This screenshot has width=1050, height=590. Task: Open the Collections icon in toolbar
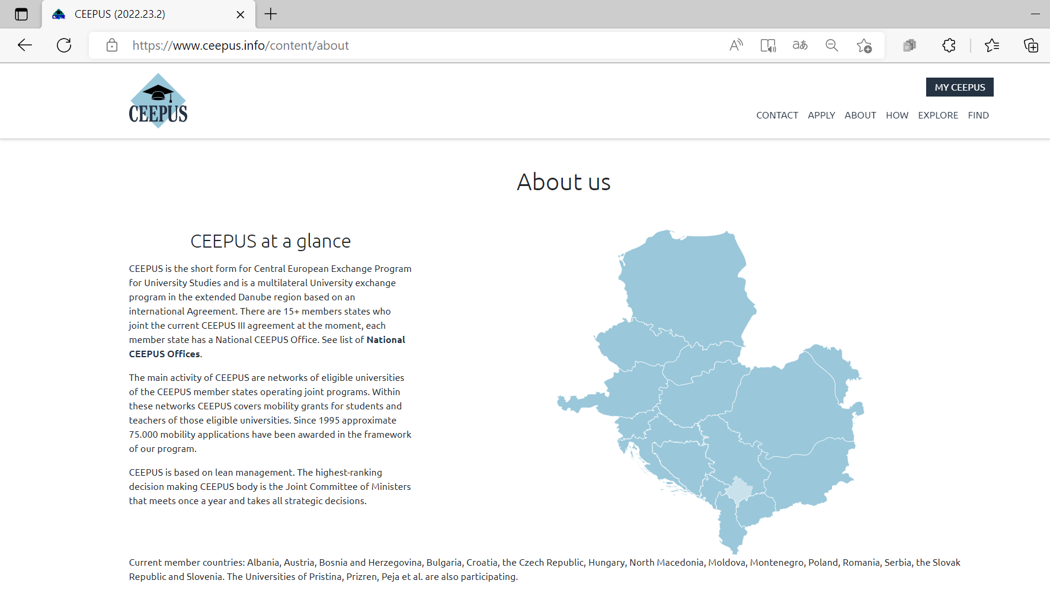(910, 46)
